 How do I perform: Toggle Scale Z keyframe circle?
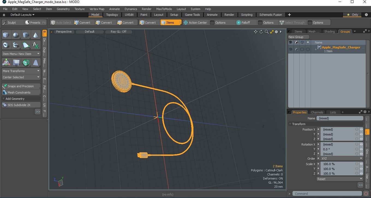(318, 174)
